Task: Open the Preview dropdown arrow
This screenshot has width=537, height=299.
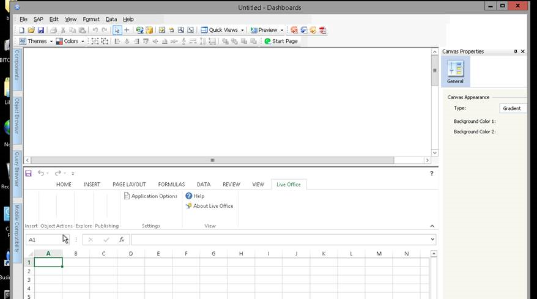Action: coord(282,30)
